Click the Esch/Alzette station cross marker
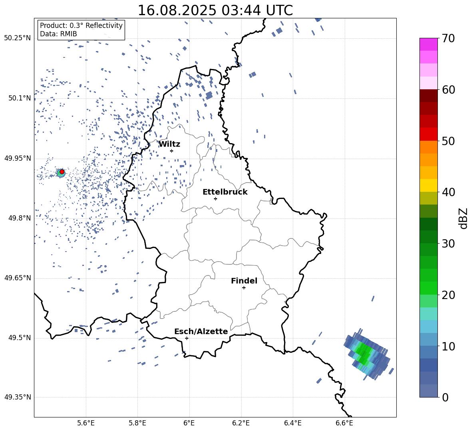Viewport: 473px width, 431px height. [187, 338]
